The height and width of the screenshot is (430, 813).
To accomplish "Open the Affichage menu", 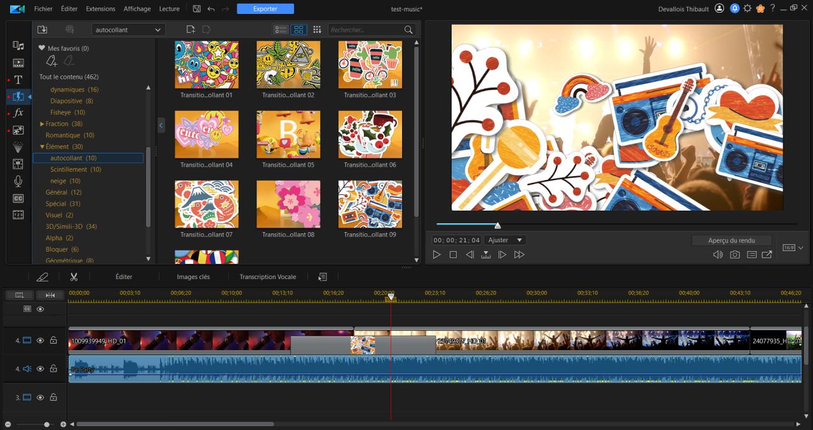I will pos(137,9).
